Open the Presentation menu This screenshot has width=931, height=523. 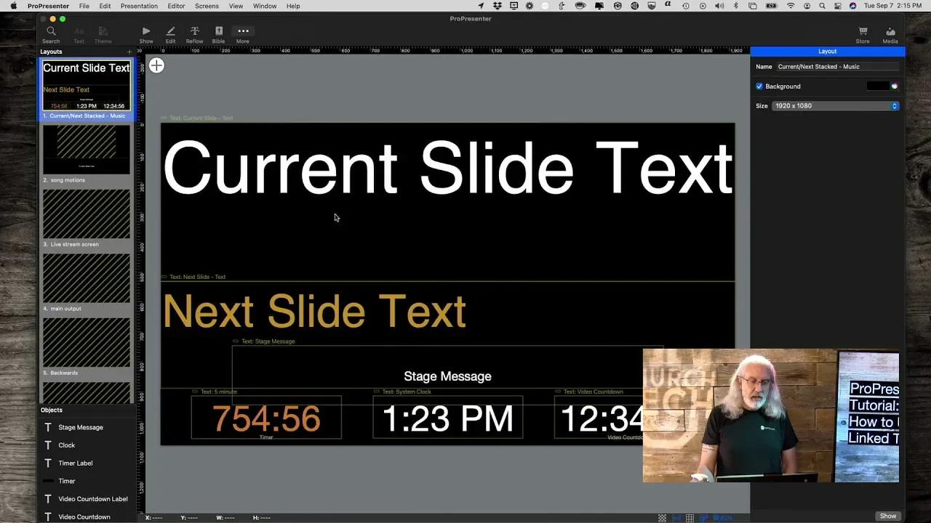coord(139,6)
